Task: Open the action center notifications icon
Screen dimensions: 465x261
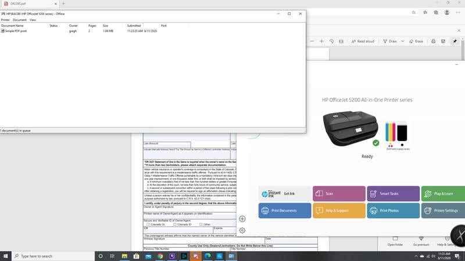Action: [457, 256]
